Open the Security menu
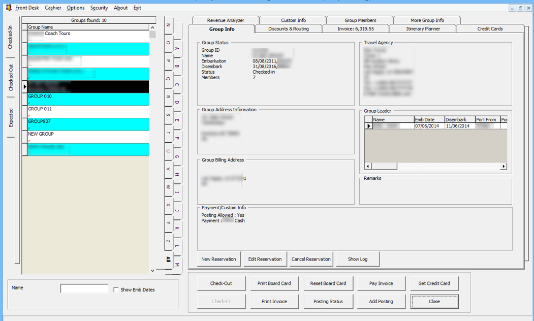The width and height of the screenshot is (534, 321). pos(99,8)
